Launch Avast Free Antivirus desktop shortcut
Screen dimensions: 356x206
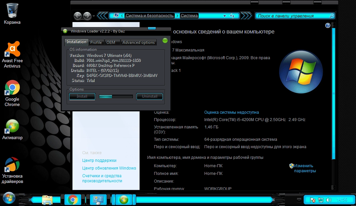point(12,55)
